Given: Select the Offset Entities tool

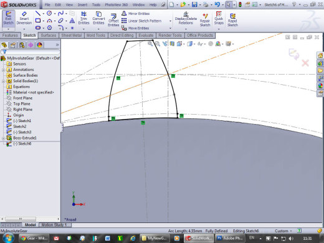Looking at the screenshot, I should click(113, 20).
